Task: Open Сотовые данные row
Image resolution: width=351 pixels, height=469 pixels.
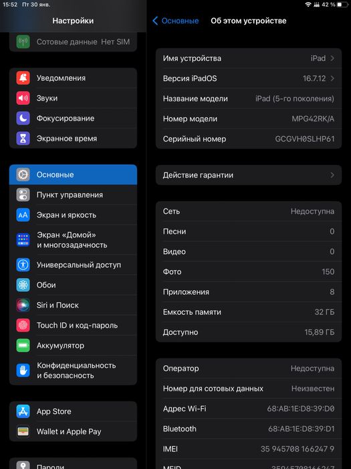Action: pyautogui.click(x=73, y=42)
